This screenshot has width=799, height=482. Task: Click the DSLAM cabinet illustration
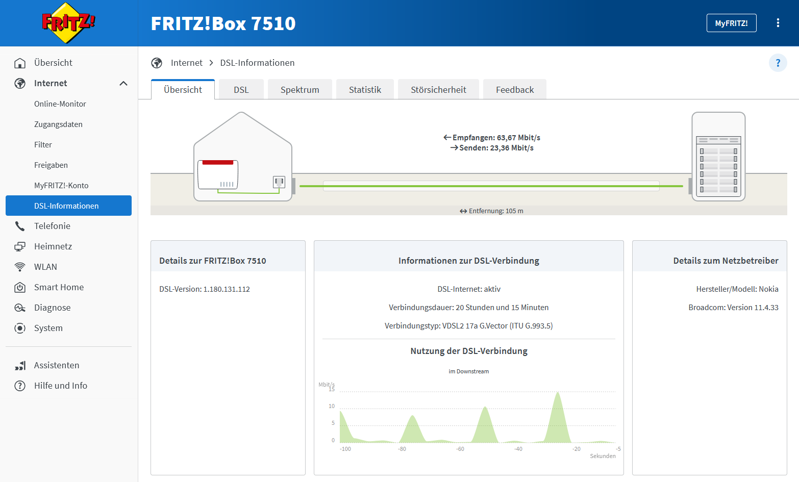pos(718,157)
